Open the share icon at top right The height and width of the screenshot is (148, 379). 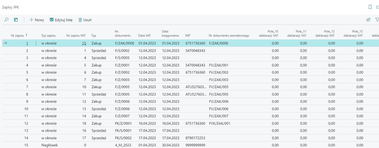(368, 20)
